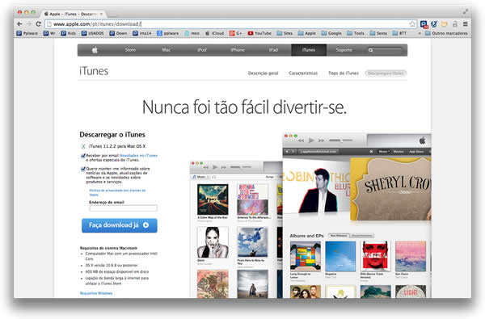Open the Pplware bookmark
The image size is (485, 319).
[x=27, y=33]
